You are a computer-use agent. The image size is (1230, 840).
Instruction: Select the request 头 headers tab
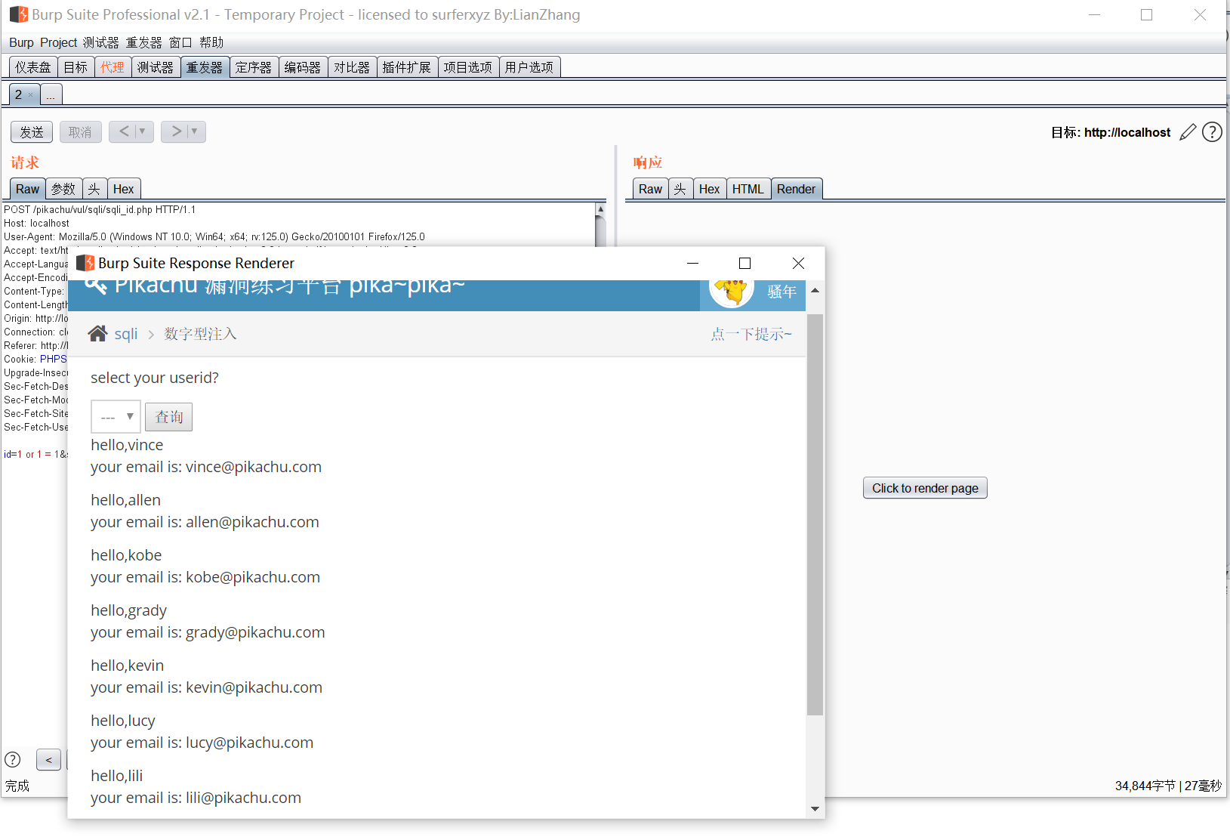(94, 189)
